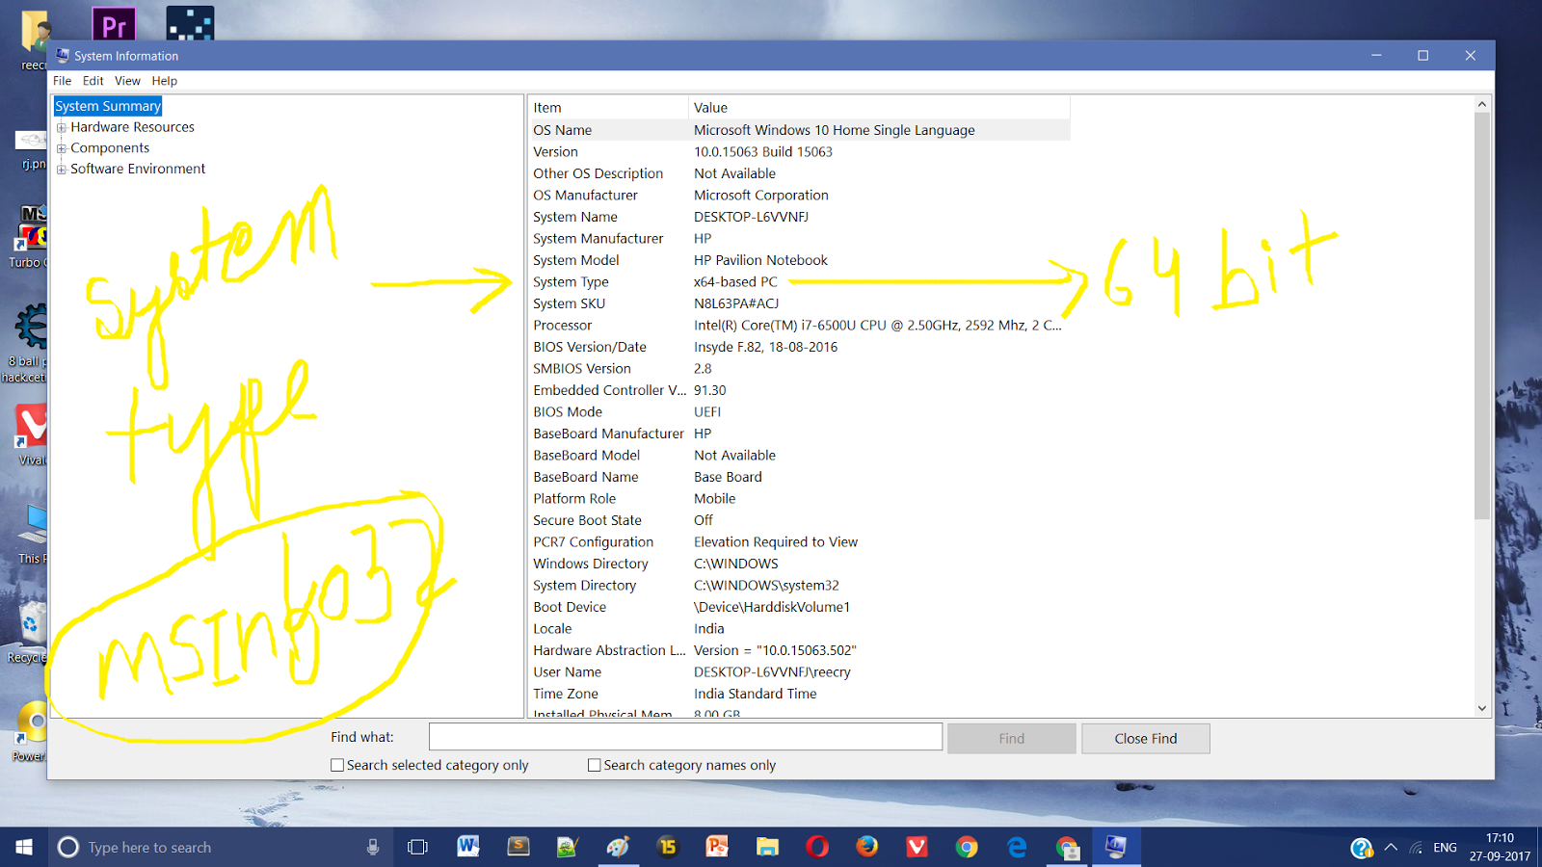The image size is (1542, 867).
Task: Open the taskbar clock and date
Action: 1500,847
